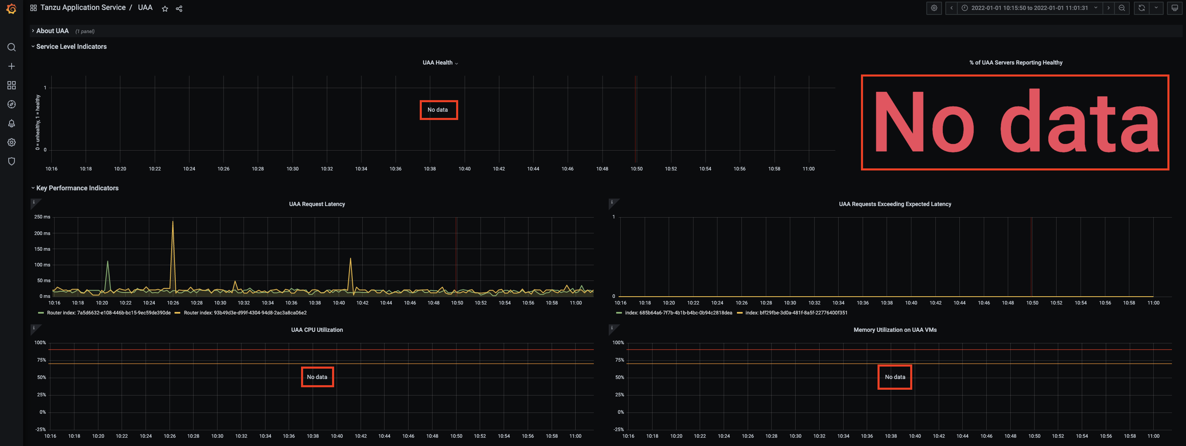Click the yellow swatch for 93b49d3e router
This screenshot has height=446, width=1186.
click(x=177, y=313)
